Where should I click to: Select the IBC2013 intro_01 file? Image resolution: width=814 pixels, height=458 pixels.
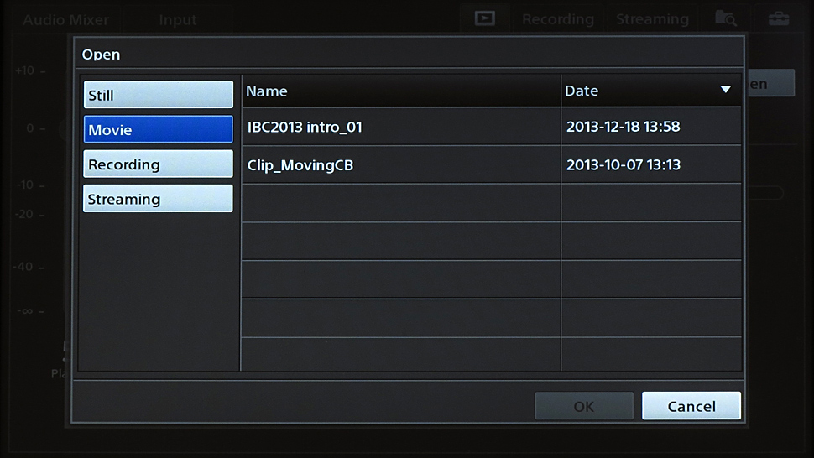[400, 127]
